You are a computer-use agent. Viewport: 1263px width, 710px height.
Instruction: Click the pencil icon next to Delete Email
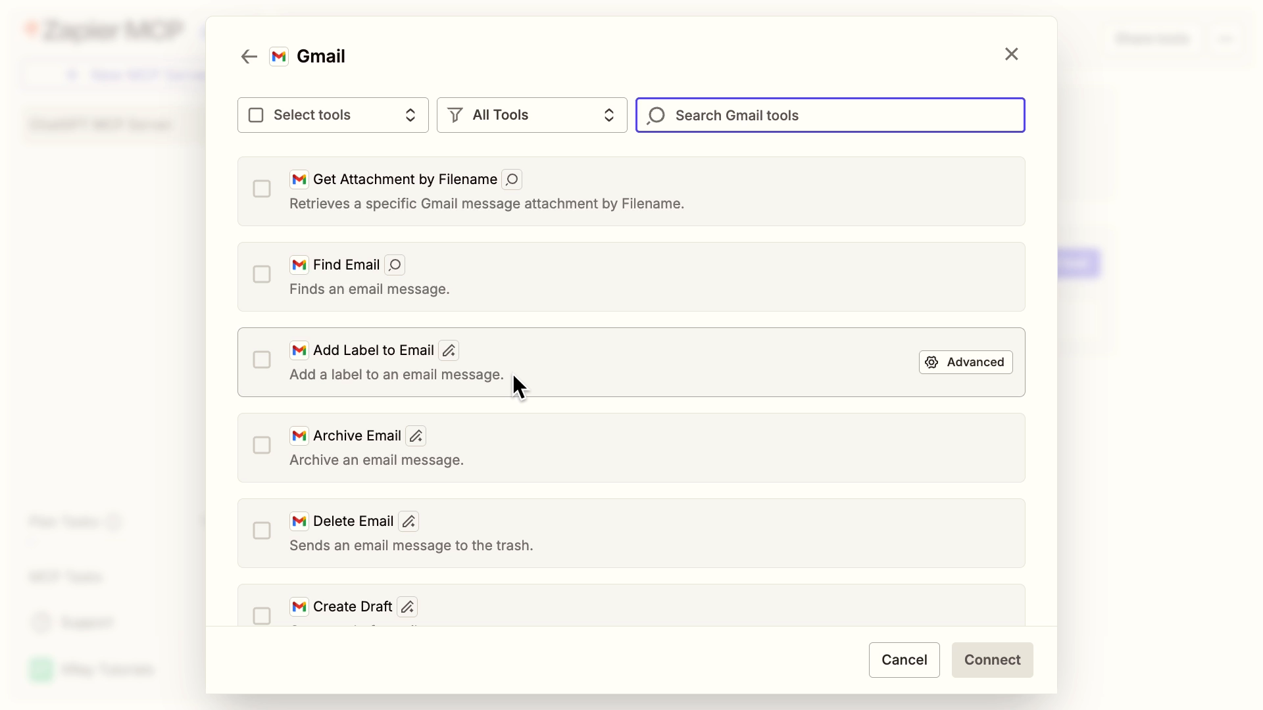(x=409, y=521)
